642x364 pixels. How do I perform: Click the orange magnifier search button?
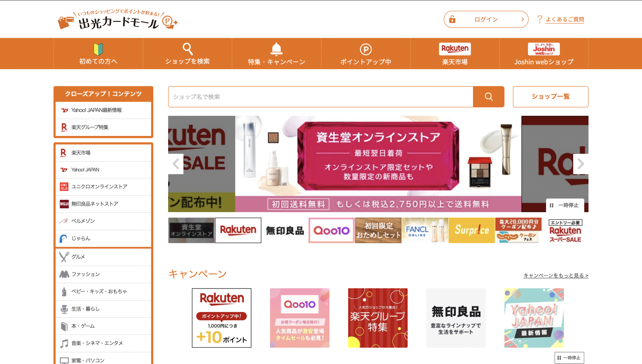click(x=488, y=97)
